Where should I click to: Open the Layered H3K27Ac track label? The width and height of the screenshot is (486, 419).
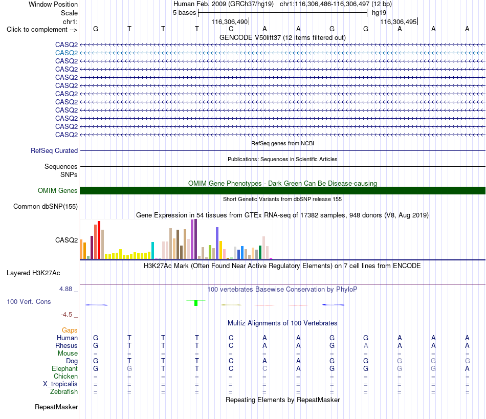point(33,273)
